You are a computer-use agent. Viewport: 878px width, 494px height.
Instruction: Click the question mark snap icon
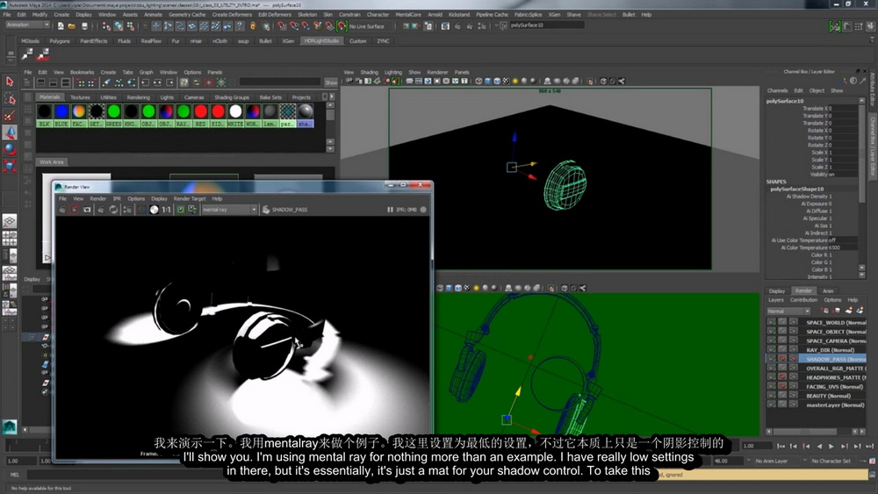[x=240, y=25]
